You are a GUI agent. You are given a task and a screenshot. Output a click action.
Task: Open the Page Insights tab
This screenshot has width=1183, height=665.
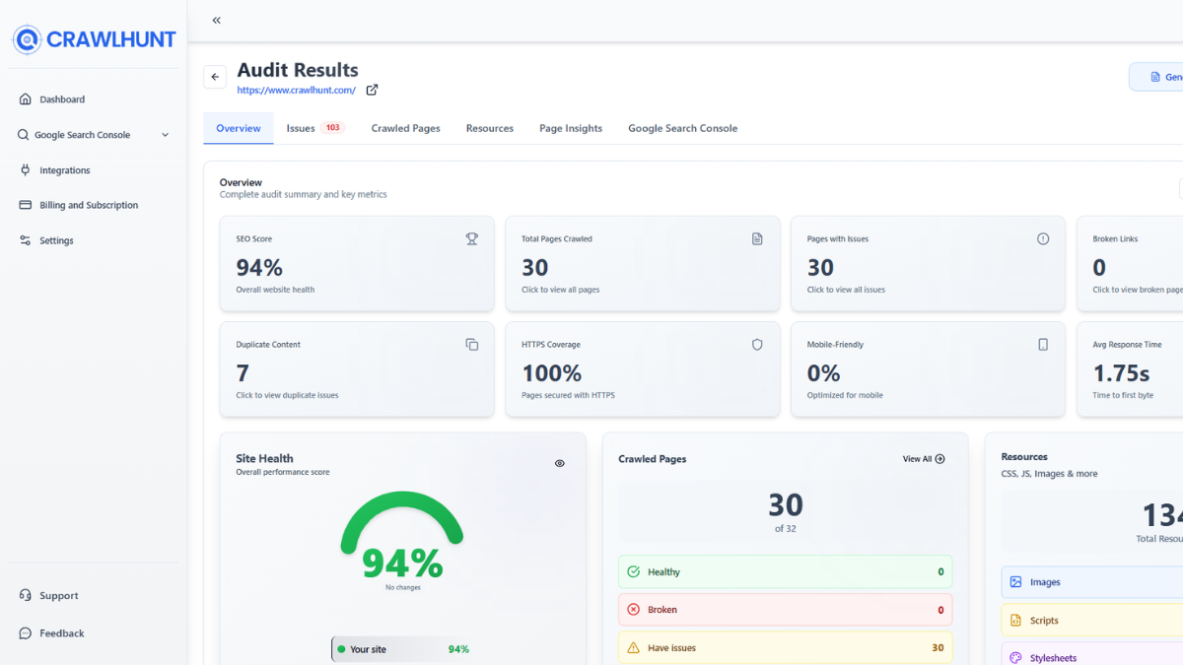(x=571, y=128)
